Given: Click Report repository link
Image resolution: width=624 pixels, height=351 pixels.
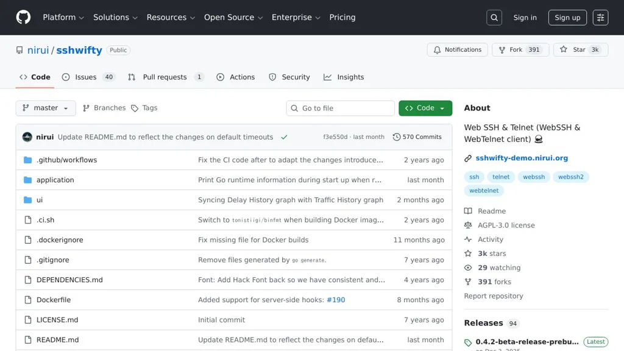Looking at the screenshot, I should coord(494,296).
